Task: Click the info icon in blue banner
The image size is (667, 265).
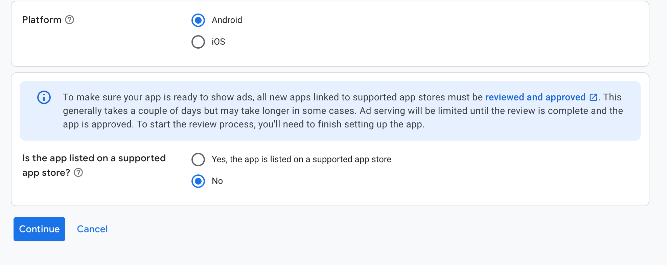Action: pos(44,97)
